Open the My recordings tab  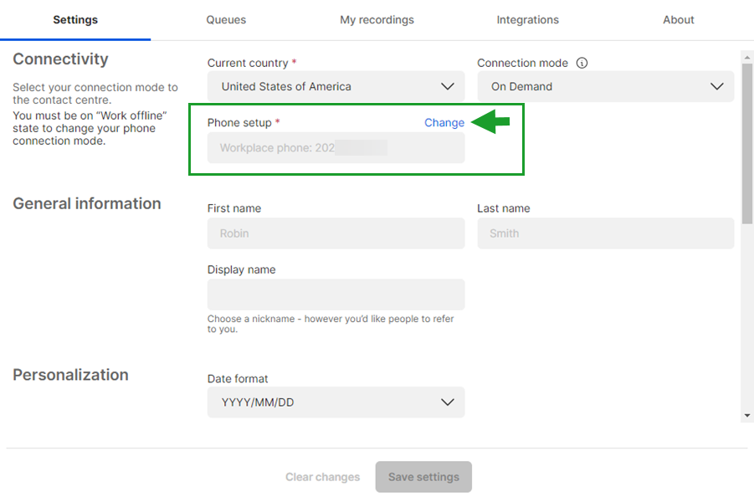point(377,20)
